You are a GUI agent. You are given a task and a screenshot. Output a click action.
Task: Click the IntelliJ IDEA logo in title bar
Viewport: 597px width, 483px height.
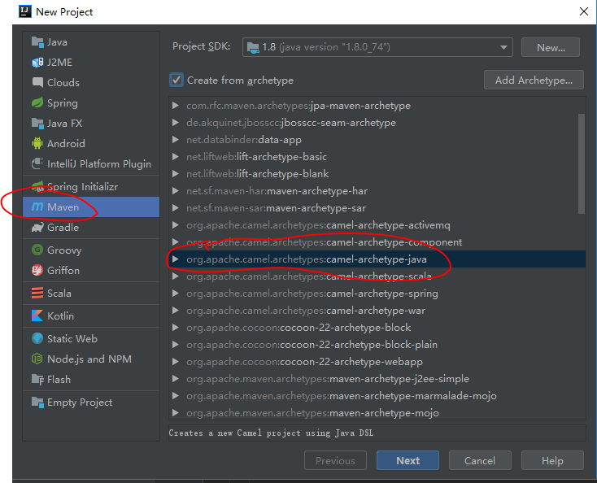point(25,12)
